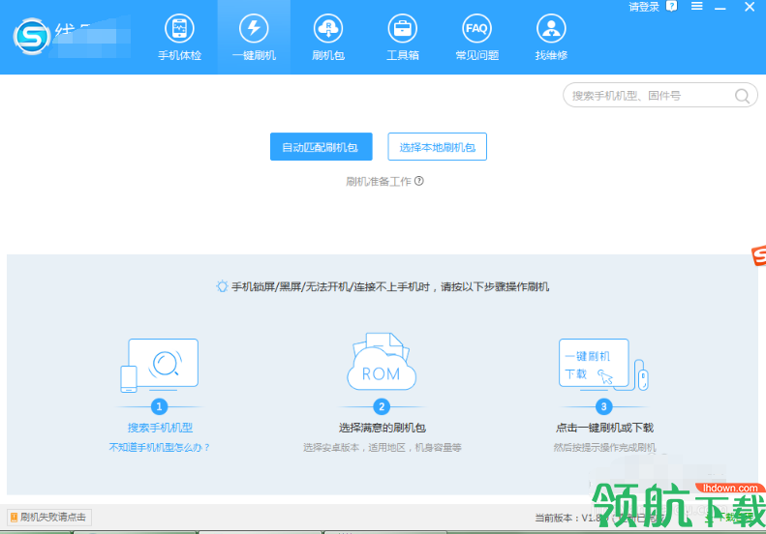Switch to the 刷机包 tab label
Image resolution: width=766 pixels, height=534 pixels.
[327, 55]
